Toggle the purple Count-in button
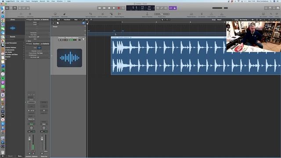Viewport: 281px width, 158px height. point(171,8)
